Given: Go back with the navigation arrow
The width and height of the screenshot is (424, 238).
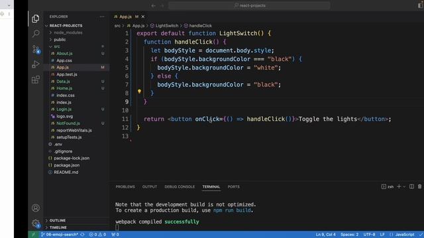Looking at the screenshot, I should pos(153,5).
